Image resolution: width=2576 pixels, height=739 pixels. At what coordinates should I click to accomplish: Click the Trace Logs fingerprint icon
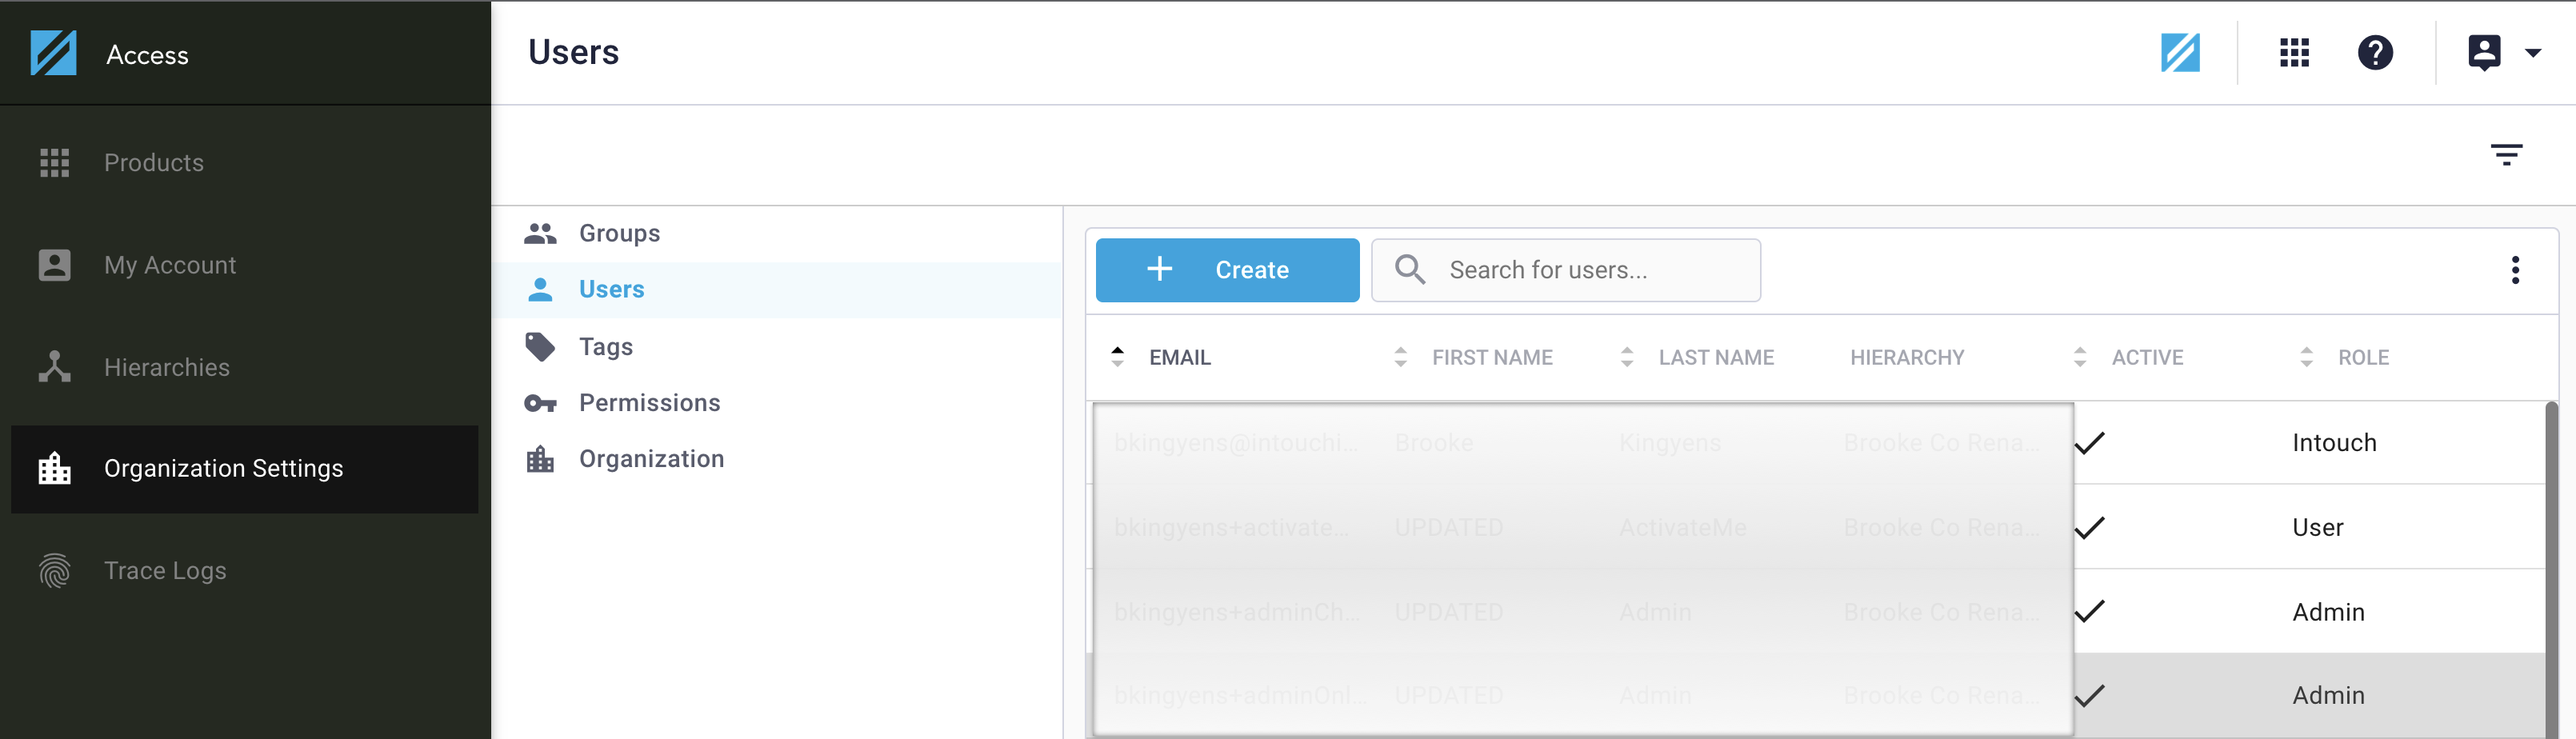(x=54, y=571)
